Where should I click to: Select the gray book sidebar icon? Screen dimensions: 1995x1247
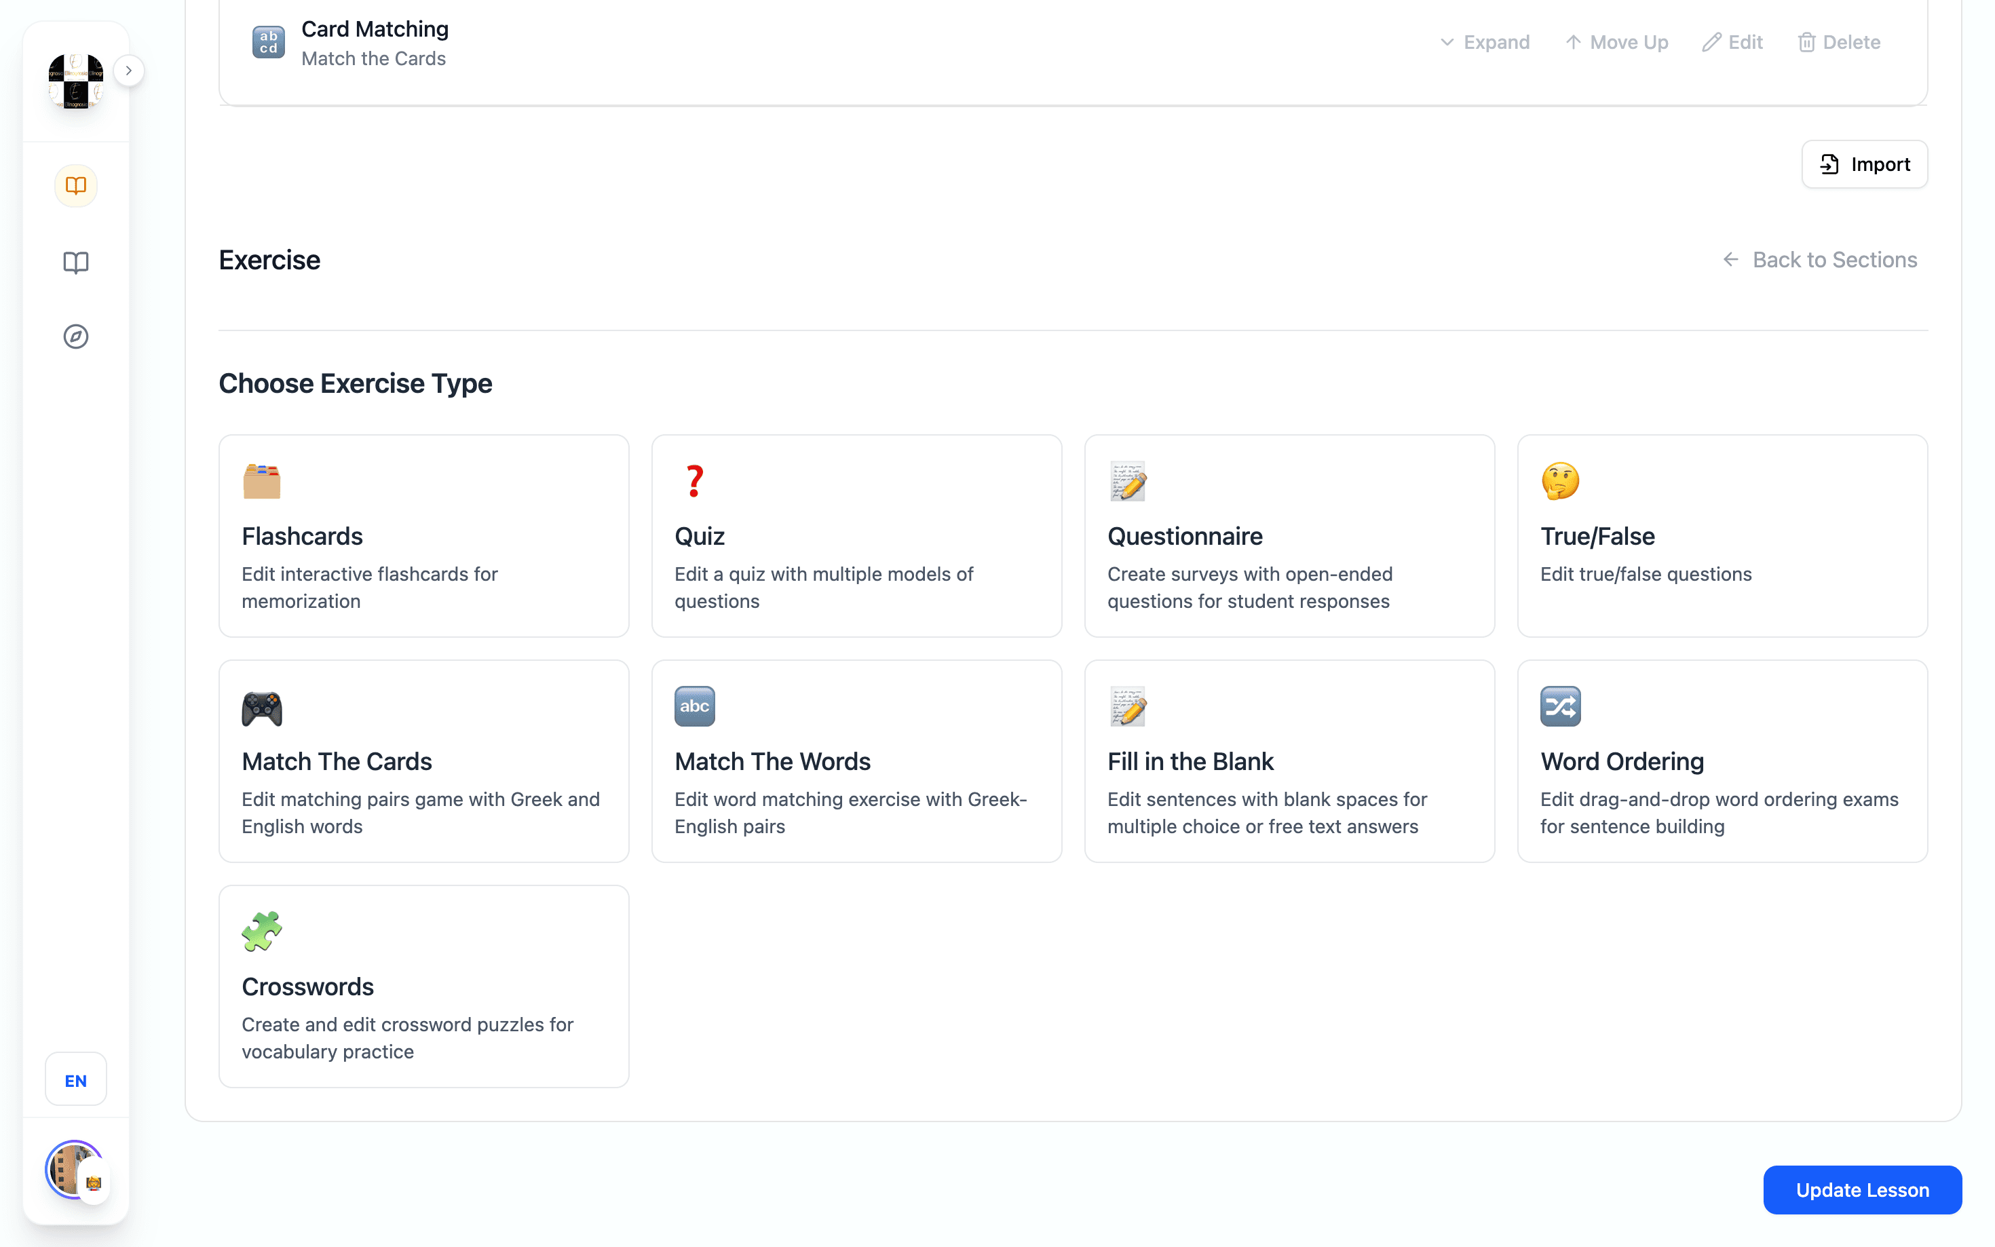pyautogui.click(x=76, y=263)
